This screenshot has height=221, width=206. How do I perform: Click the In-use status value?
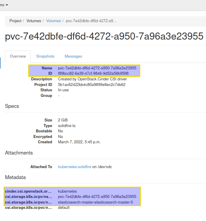tap(63, 90)
